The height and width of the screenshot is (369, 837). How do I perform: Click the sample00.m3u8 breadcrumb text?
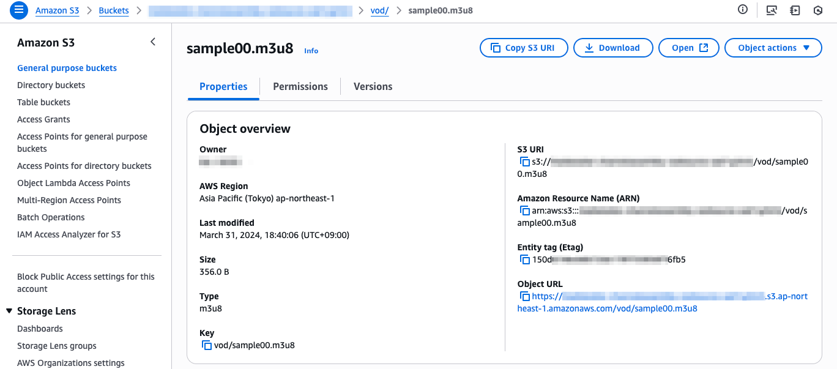coord(441,10)
